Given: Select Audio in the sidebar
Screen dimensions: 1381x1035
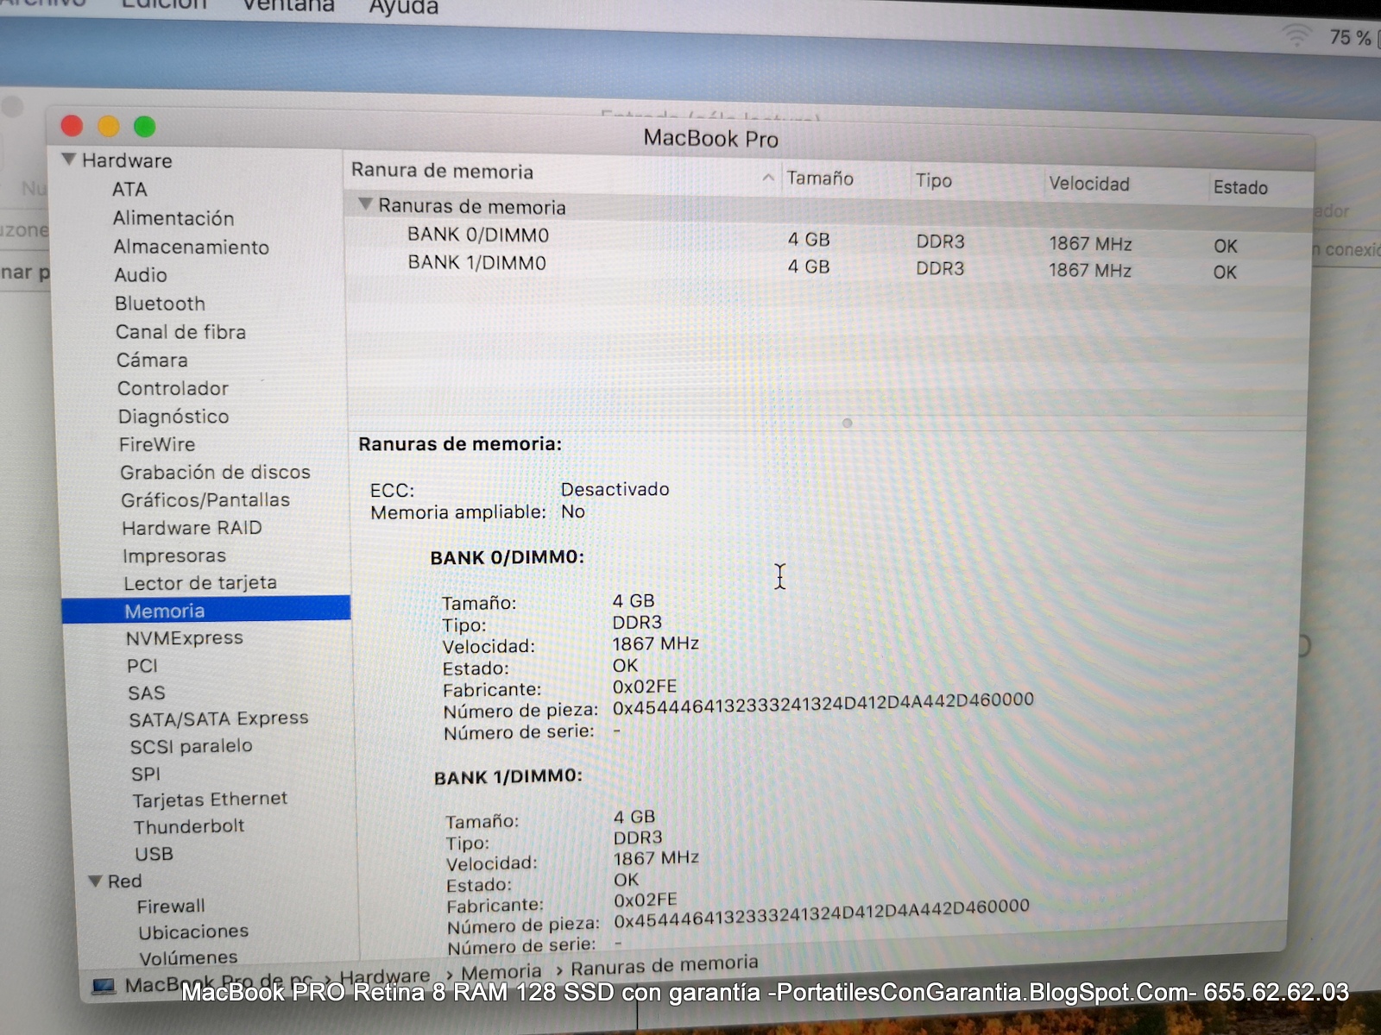Looking at the screenshot, I should (141, 274).
